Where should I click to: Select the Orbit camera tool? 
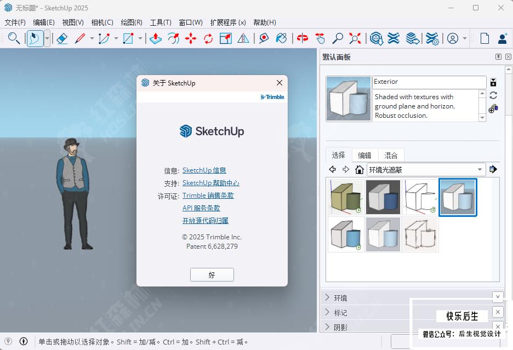303,38
